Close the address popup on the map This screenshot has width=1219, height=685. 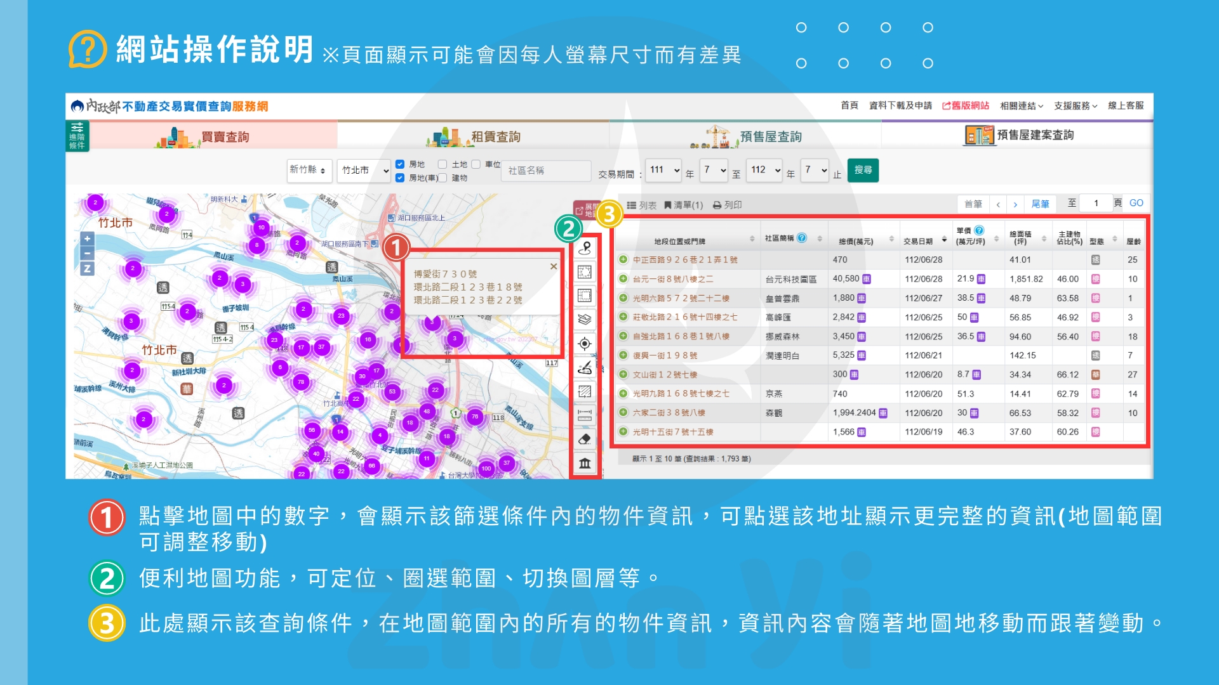554,266
